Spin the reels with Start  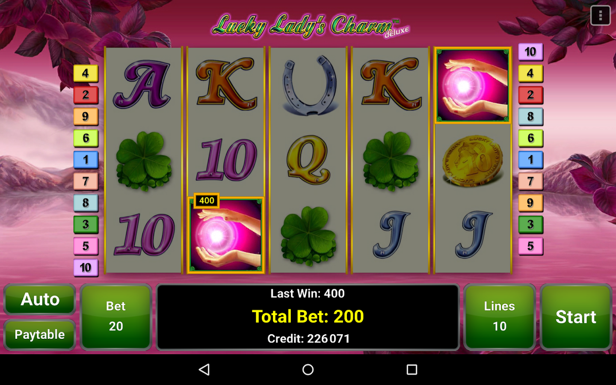point(576,317)
